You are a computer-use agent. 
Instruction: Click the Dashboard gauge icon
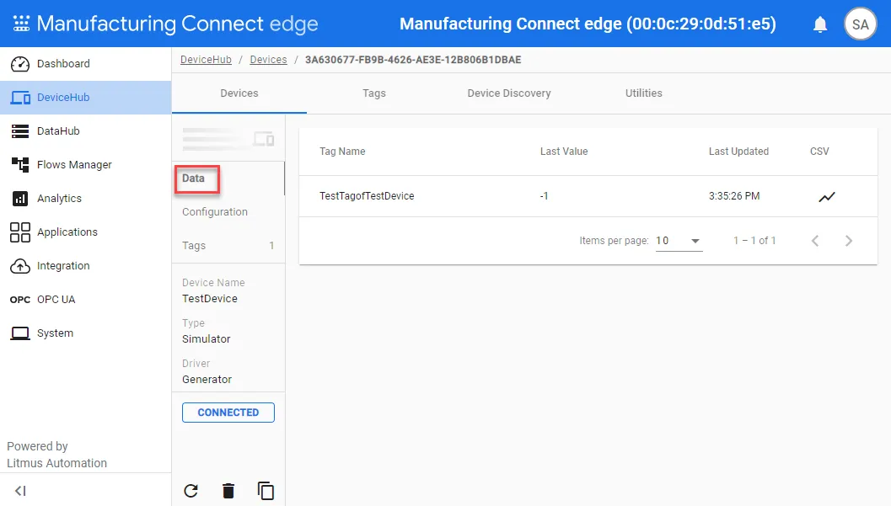point(20,63)
